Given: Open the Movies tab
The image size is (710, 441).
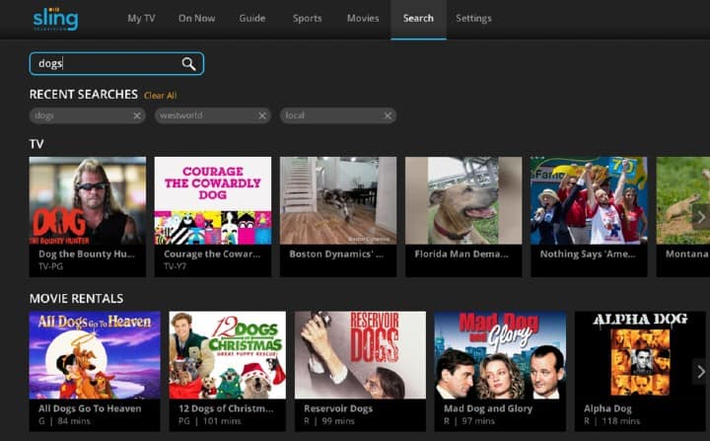Looking at the screenshot, I should pyautogui.click(x=363, y=19).
